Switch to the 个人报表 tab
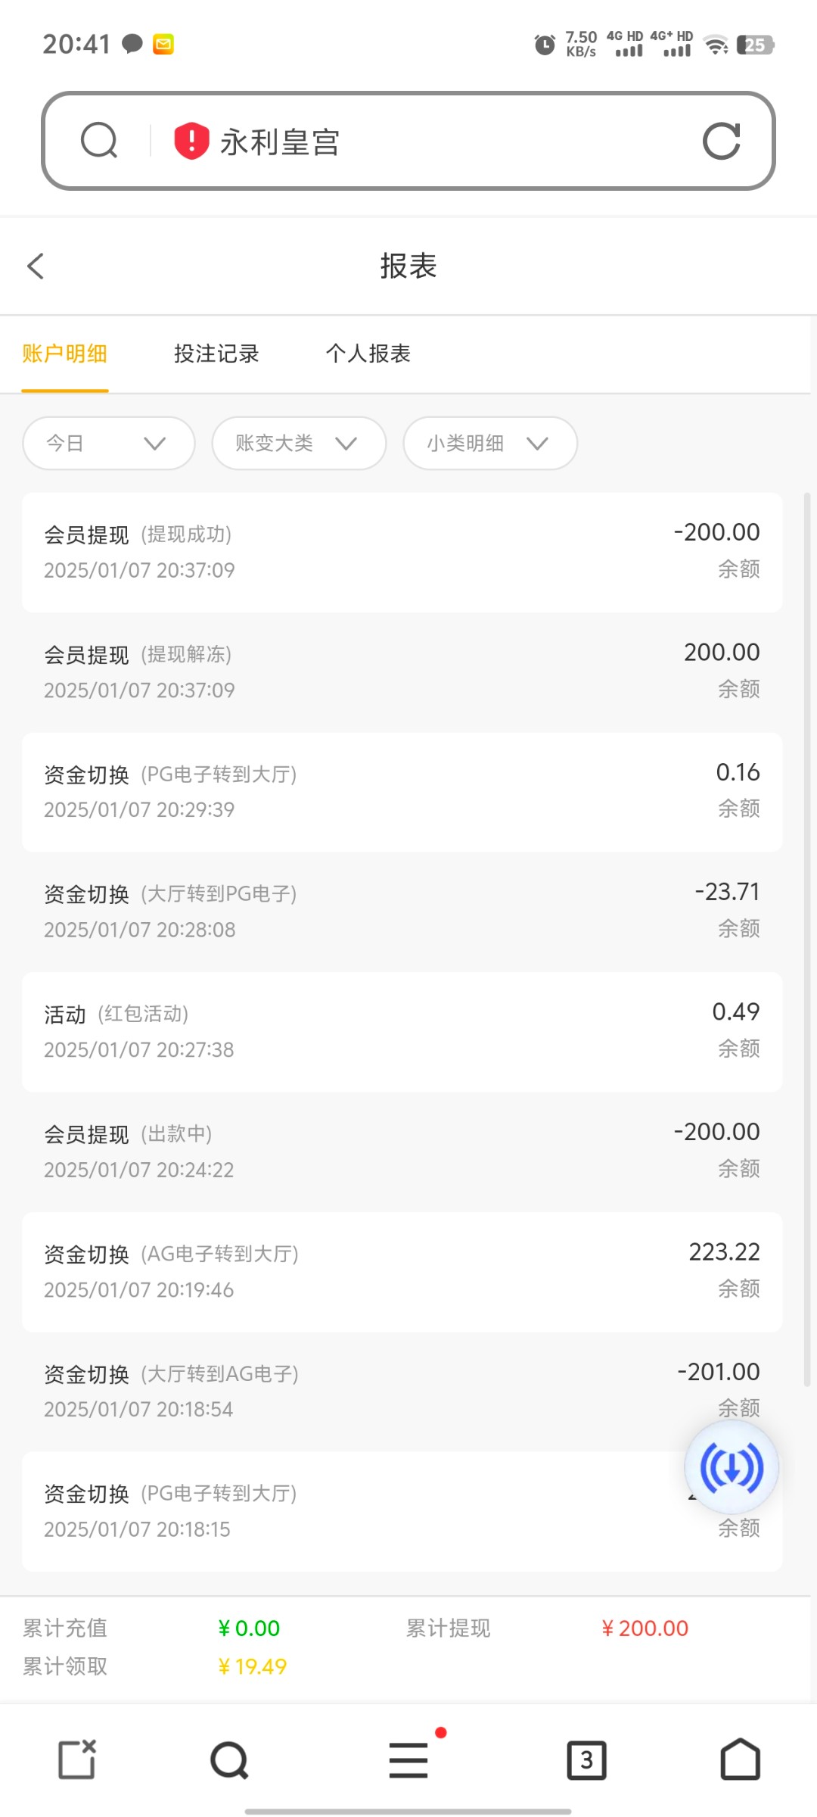This screenshot has height=1817, width=817. [x=368, y=354]
